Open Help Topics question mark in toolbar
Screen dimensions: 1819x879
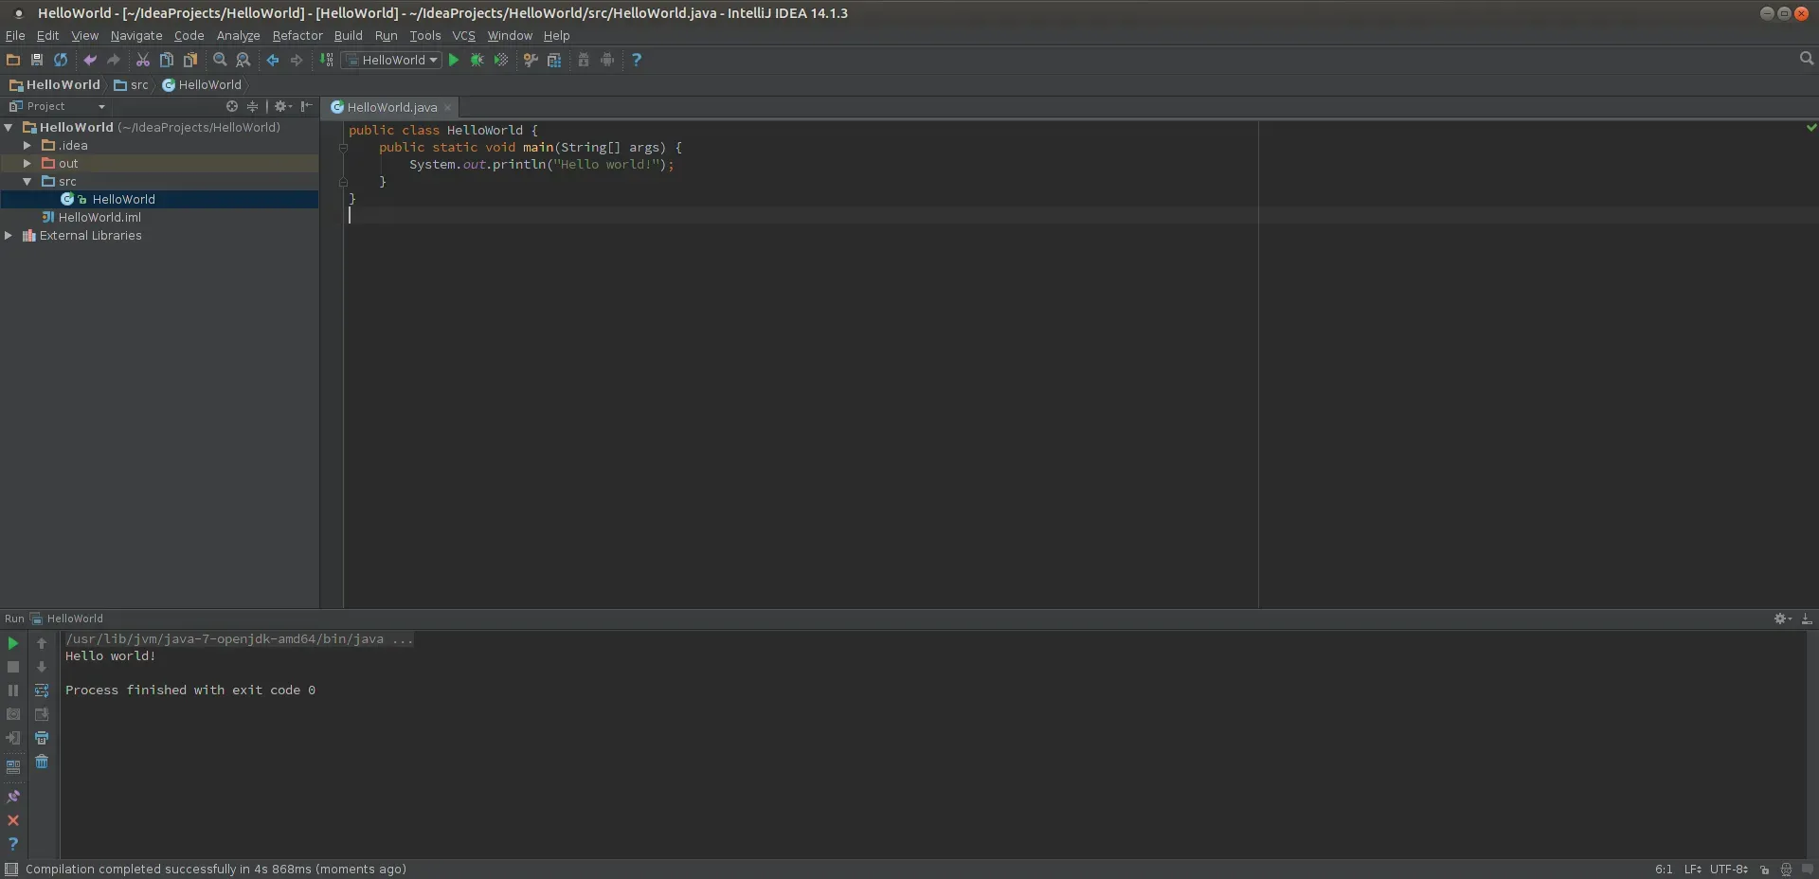pos(637,60)
